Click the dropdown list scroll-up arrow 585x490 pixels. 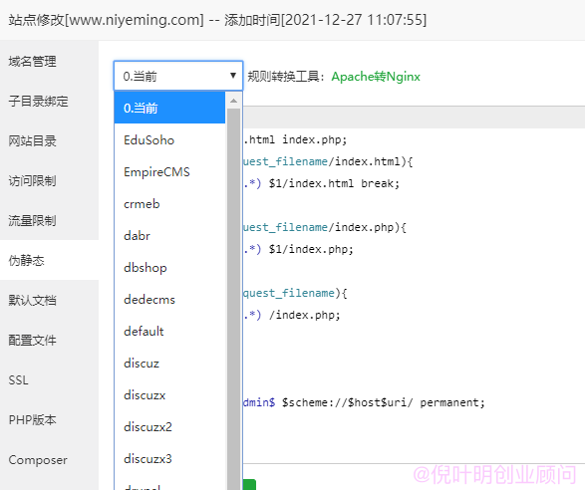tap(234, 101)
